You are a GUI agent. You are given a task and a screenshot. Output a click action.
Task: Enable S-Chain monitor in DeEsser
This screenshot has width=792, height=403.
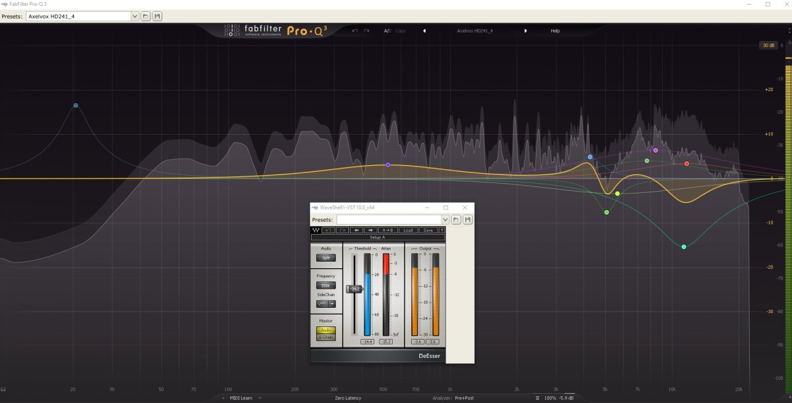[326, 337]
